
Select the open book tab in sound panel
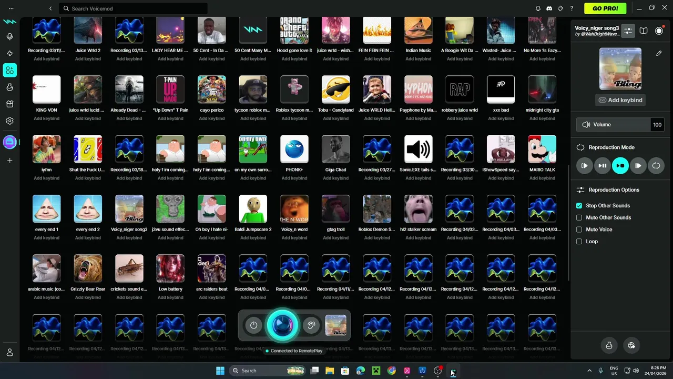click(x=644, y=31)
